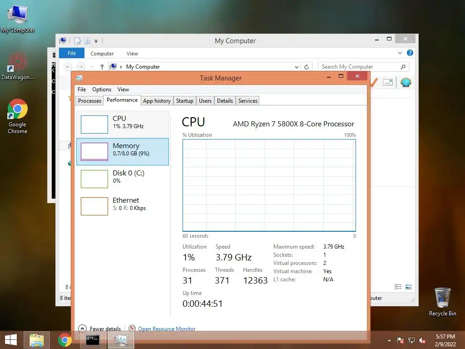The height and width of the screenshot is (349, 465).
Task: Launch Google Chrome desktop shortcut
Action: (18, 116)
